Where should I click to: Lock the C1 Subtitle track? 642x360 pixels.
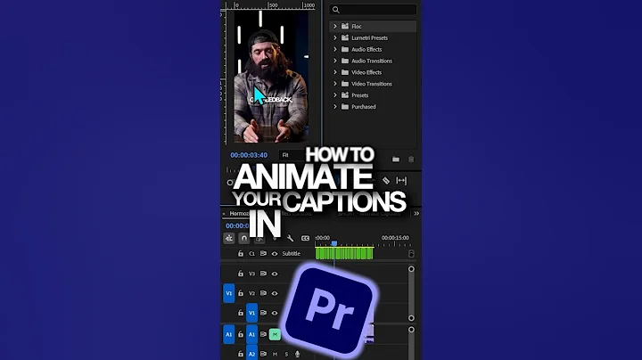(241, 254)
